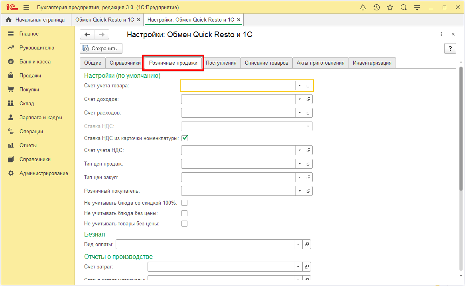Open selection form for Счет учета НДС
Screen dimensions: 465x286
(x=308, y=150)
